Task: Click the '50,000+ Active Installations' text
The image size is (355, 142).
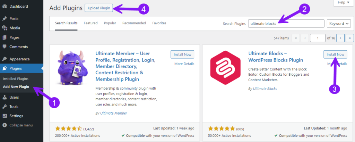Action: pyautogui.click(x=230, y=136)
